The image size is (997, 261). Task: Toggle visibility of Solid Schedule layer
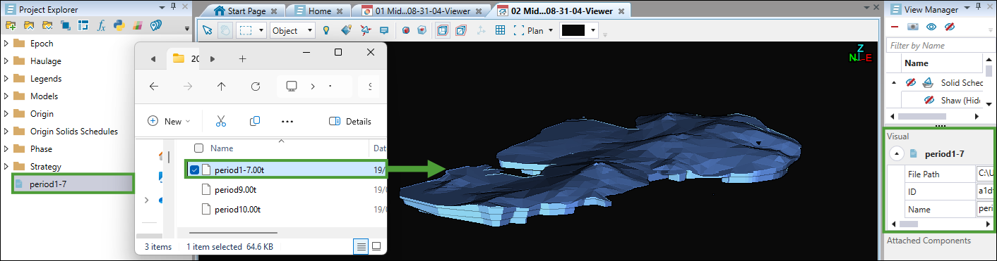coord(911,82)
